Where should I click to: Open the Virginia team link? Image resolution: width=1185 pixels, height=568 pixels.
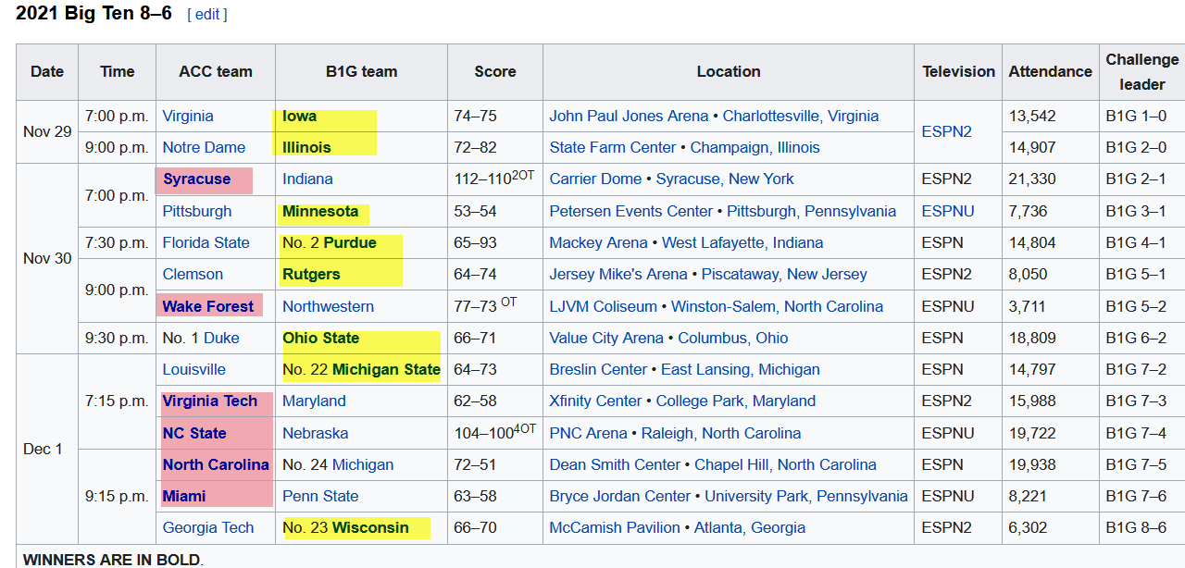[x=187, y=116]
